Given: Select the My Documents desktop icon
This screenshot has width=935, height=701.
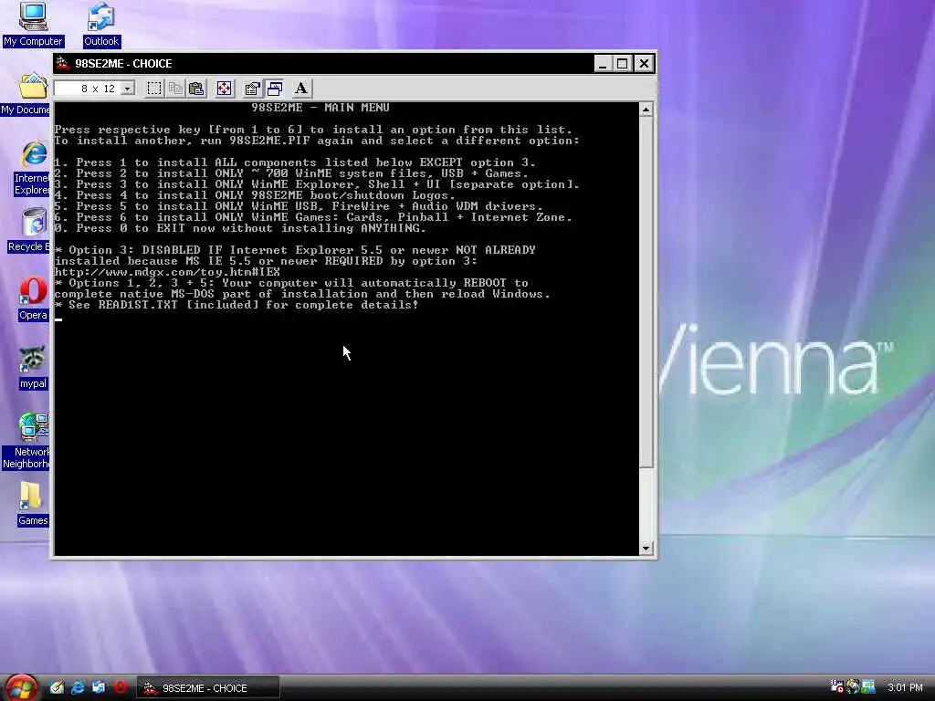Looking at the screenshot, I should coord(26,94).
